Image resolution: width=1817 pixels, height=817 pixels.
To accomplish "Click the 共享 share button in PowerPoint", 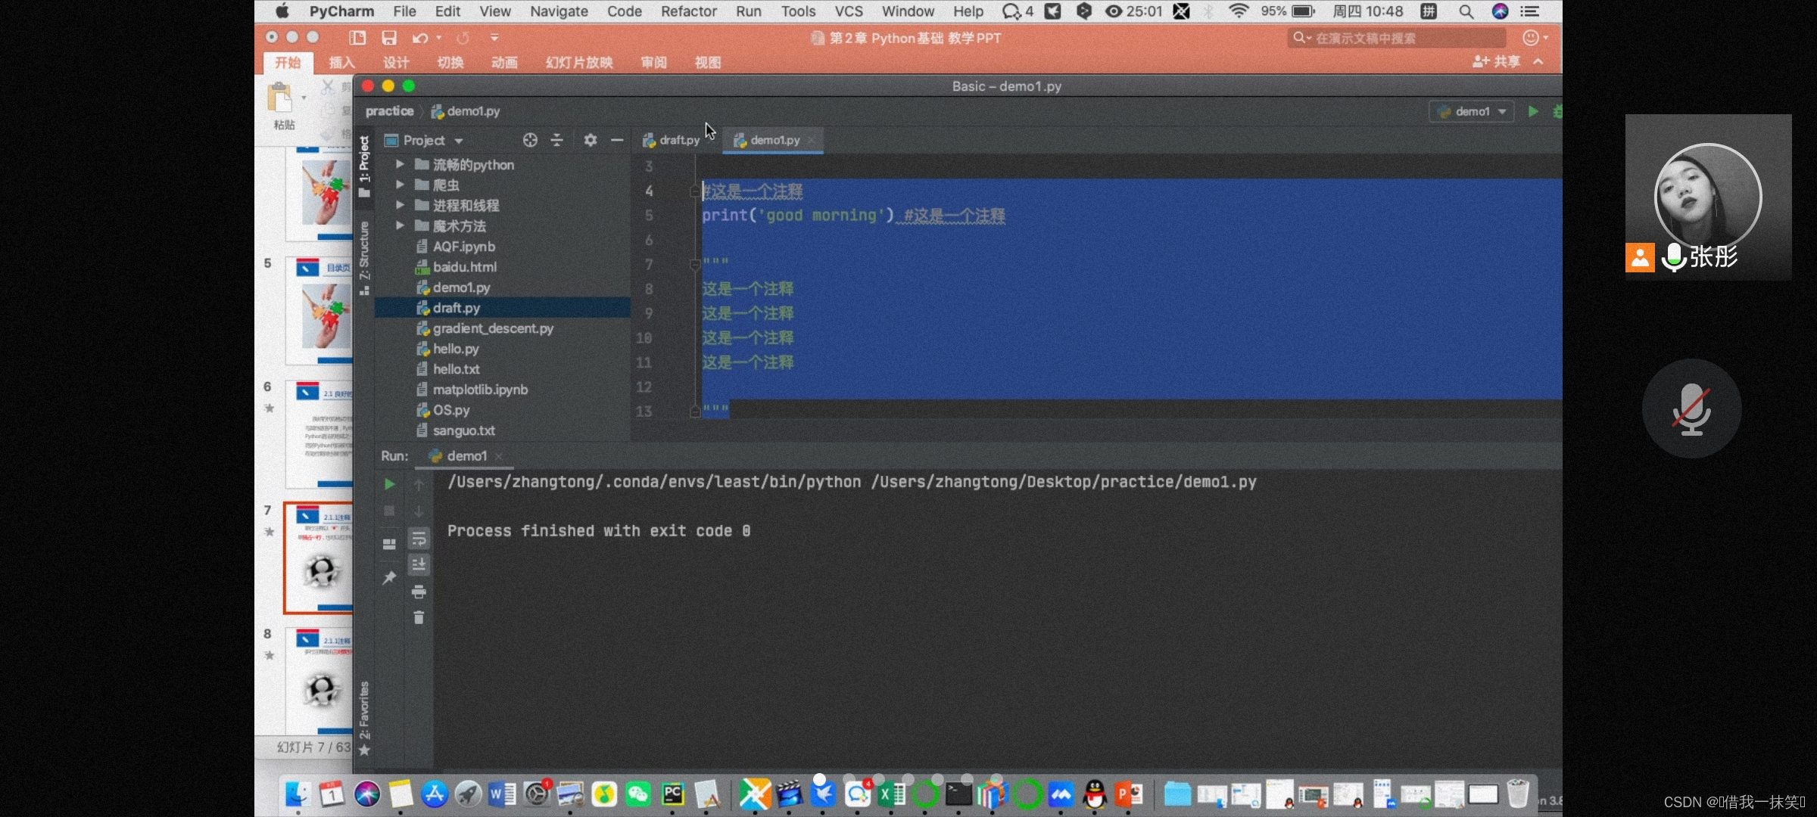I will tap(1497, 61).
